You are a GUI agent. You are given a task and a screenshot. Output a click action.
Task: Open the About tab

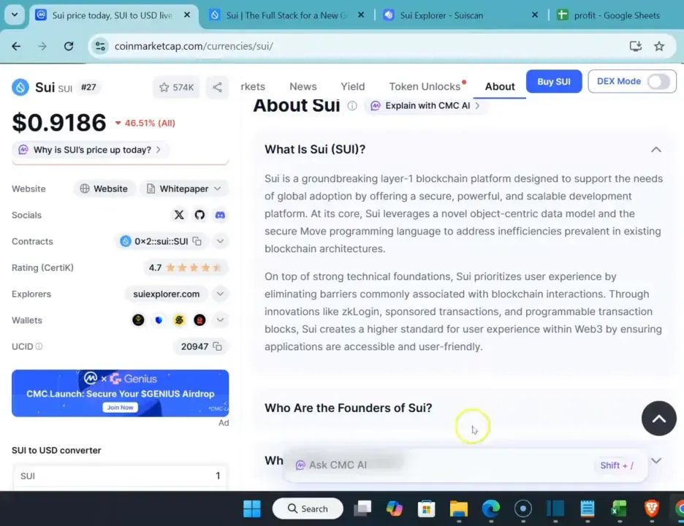click(499, 86)
